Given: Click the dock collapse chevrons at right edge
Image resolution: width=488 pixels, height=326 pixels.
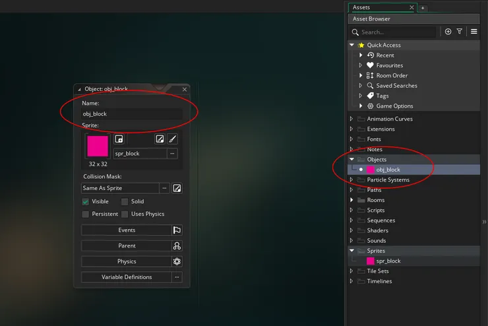Looking at the screenshot, I should 484,222.
